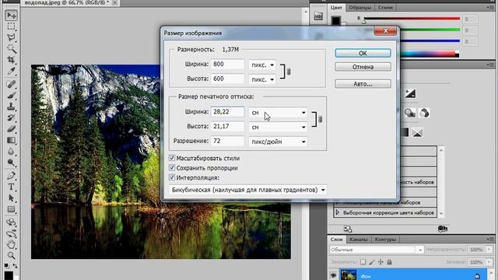Click the resolution field showing 72

[x=227, y=142]
